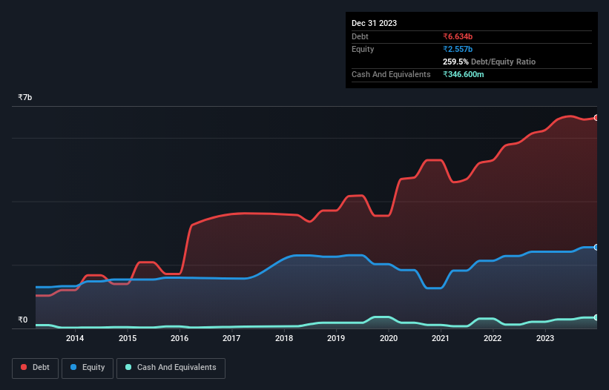The width and height of the screenshot is (609, 390).
Task: Click the 2023 x-axis label
Action: tap(545, 338)
